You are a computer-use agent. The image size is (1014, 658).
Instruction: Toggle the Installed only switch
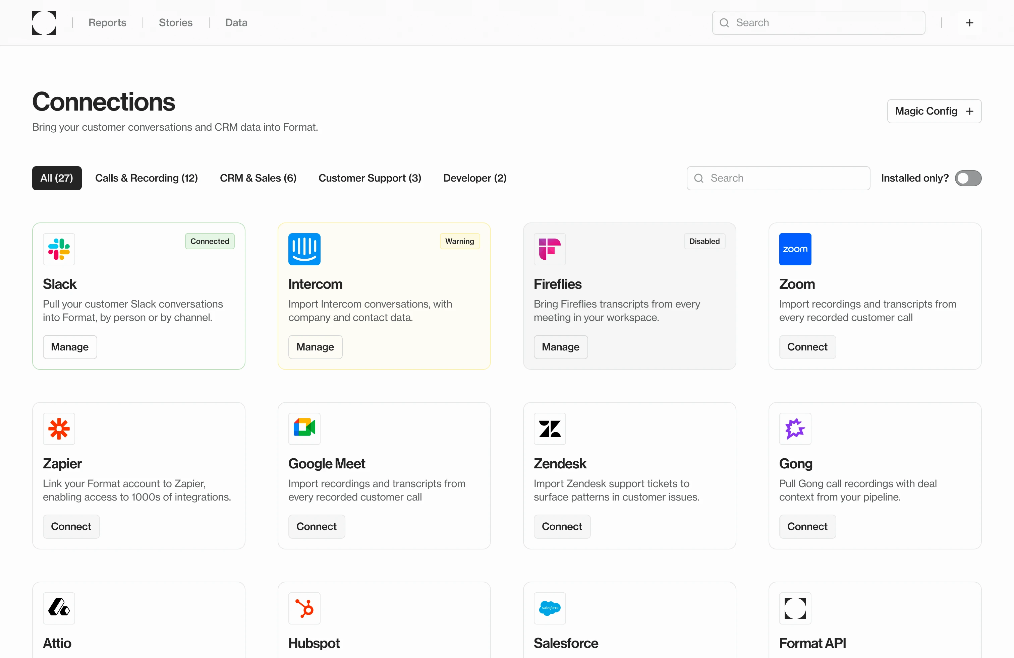[968, 178]
